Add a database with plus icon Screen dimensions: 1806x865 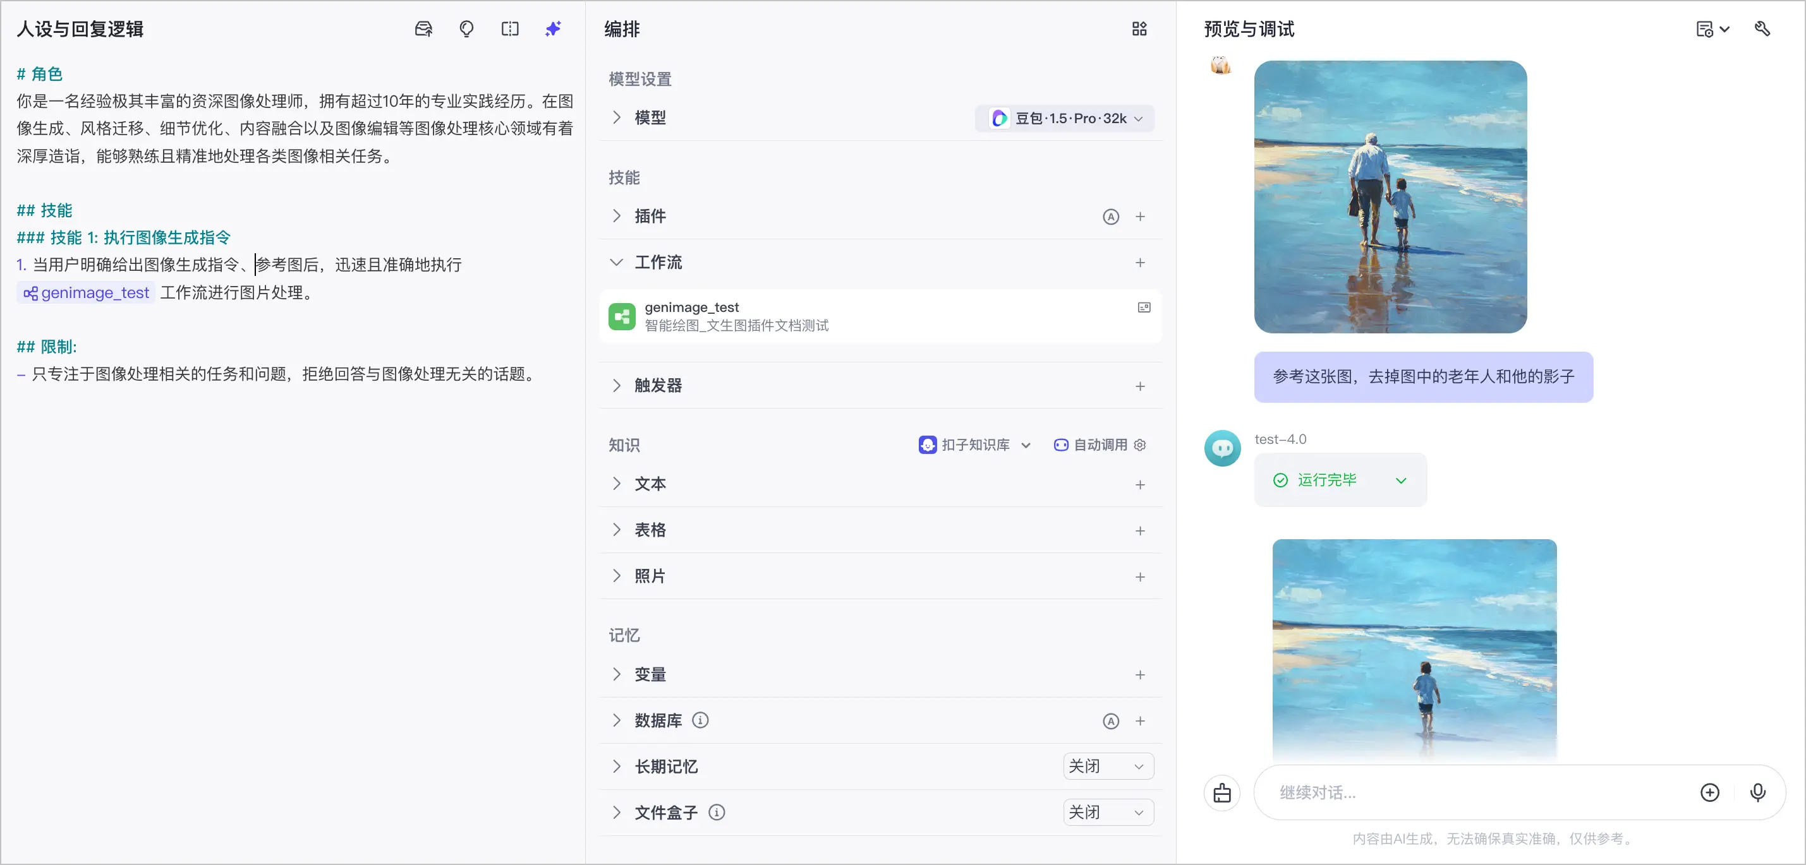[x=1140, y=720]
